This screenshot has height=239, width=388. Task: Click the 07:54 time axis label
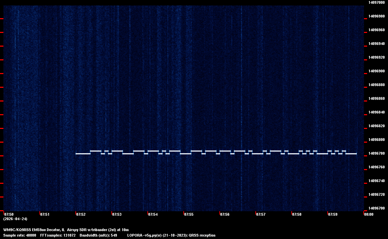point(153,214)
